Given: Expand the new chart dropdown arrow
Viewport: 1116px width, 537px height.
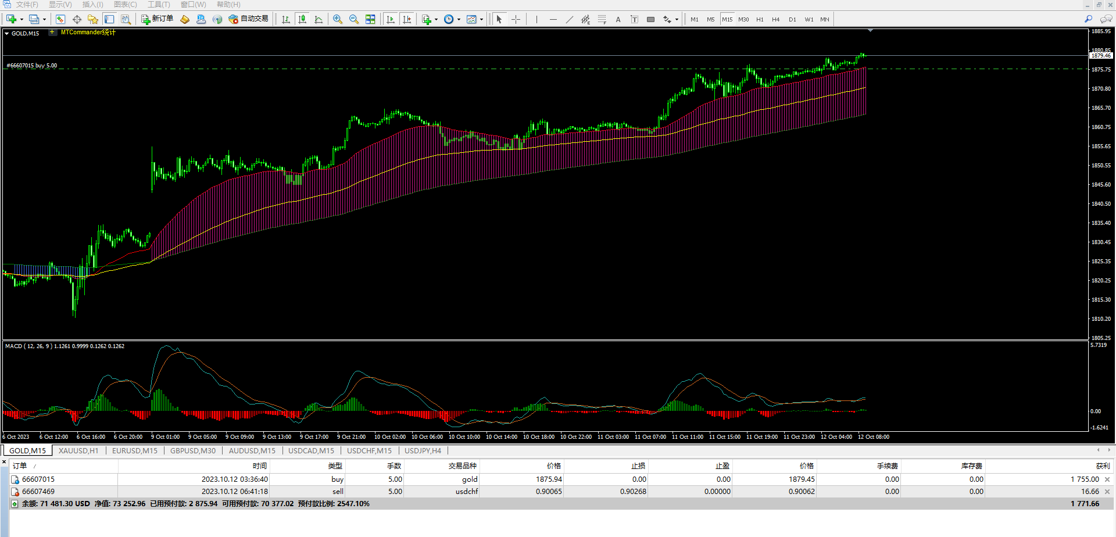Looking at the screenshot, I should pyautogui.click(x=22, y=19).
